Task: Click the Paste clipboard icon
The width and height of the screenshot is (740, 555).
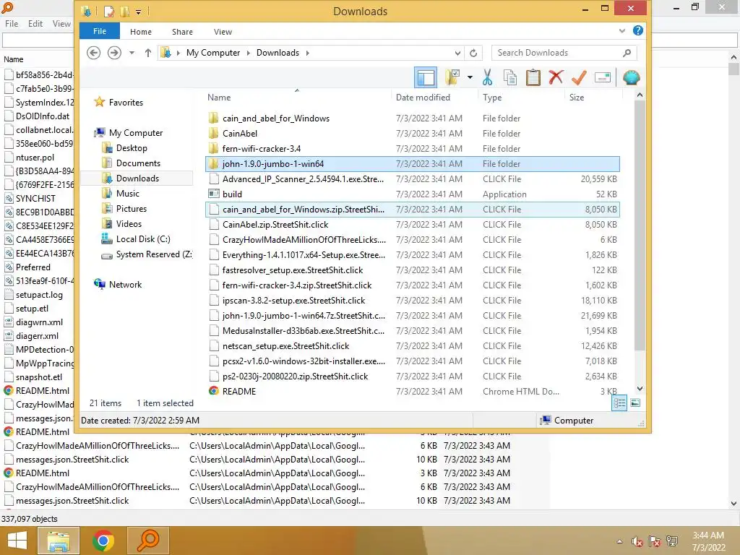Action: point(533,77)
